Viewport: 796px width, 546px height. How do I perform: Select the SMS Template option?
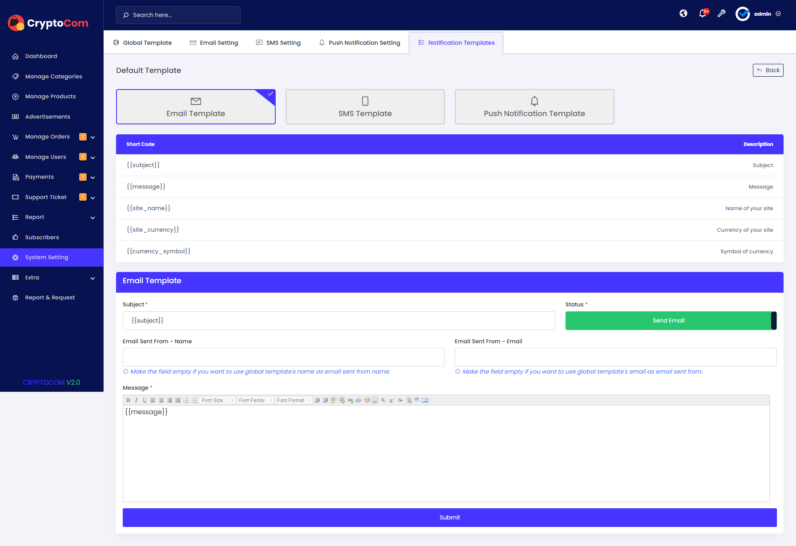[365, 107]
